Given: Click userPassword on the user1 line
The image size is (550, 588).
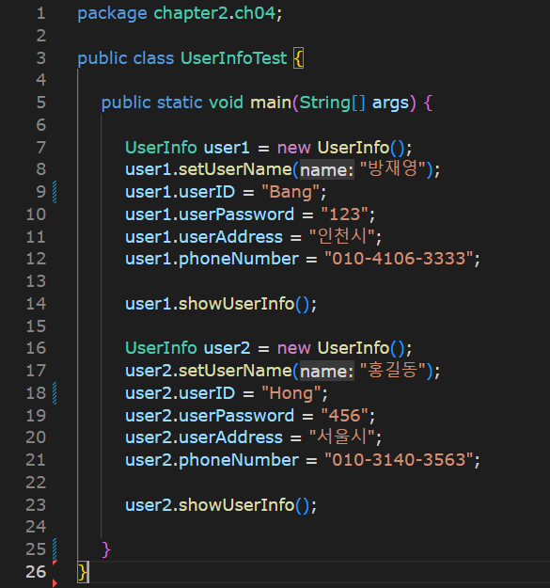Looking at the screenshot, I should [236, 215].
